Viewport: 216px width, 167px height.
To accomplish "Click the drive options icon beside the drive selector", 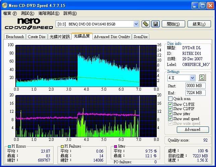I will (x=146, y=24).
